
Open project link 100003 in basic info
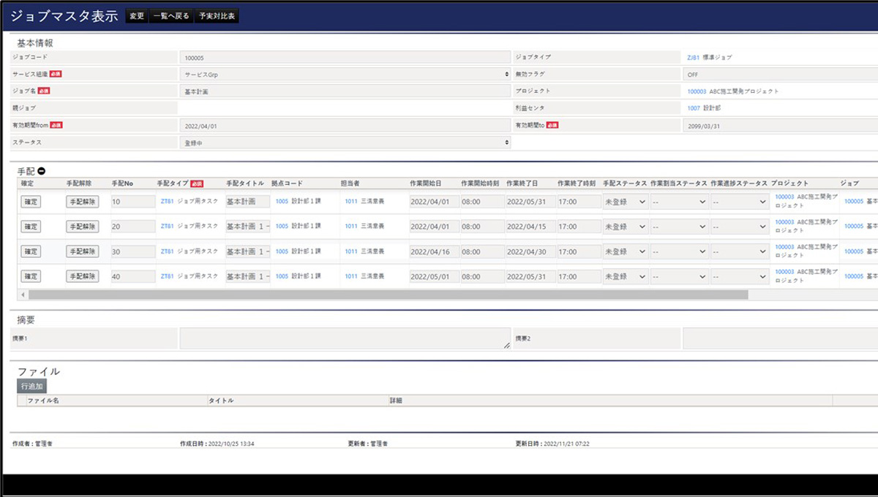tap(697, 91)
